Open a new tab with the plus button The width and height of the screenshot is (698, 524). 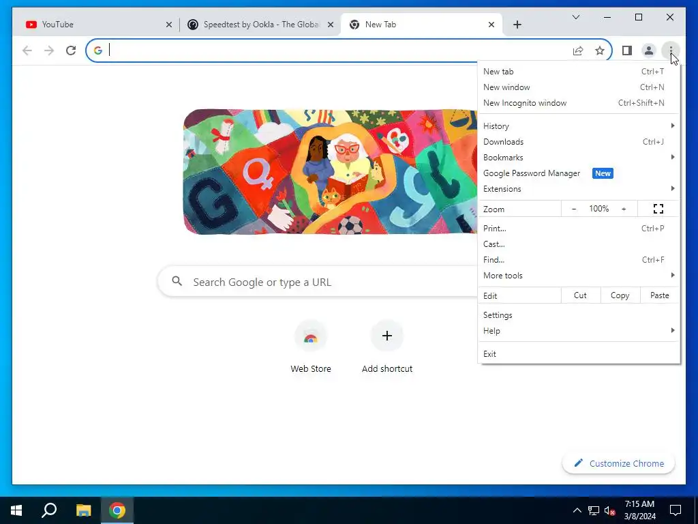[517, 25]
